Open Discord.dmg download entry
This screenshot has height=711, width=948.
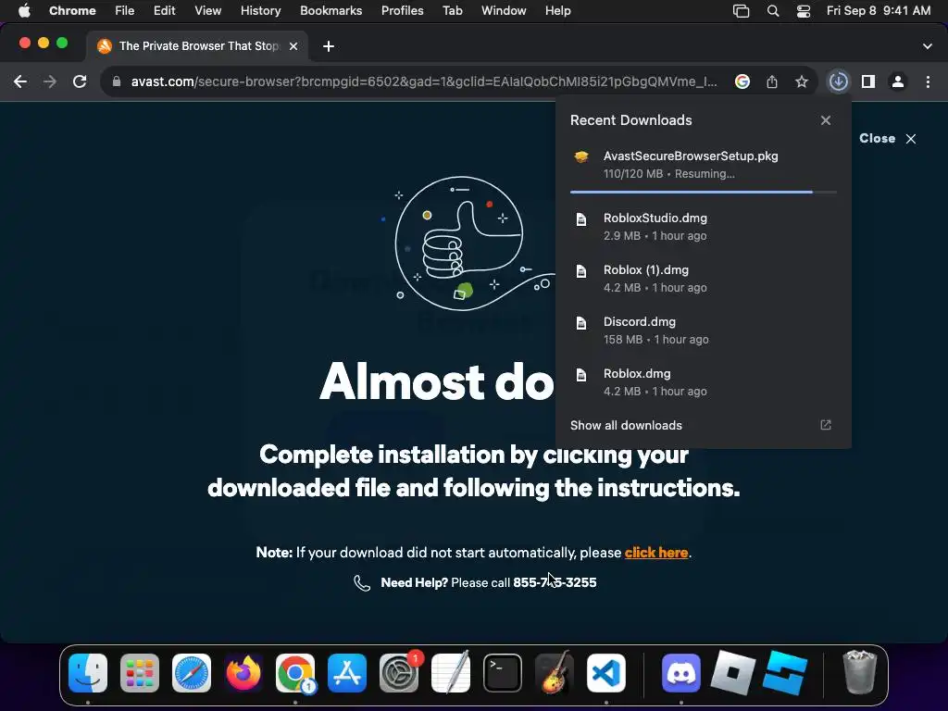tap(704, 331)
